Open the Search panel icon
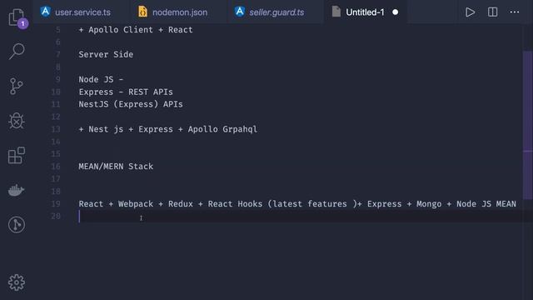 point(17,52)
